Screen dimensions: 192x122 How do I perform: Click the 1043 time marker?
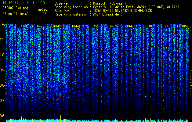[57, 26]
